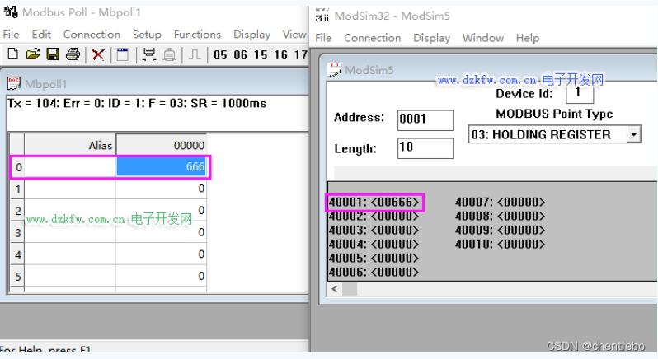Click the Disconnect icon in Modbus Poll toolbar
The height and width of the screenshot is (359, 658).
(x=170, y=55)
